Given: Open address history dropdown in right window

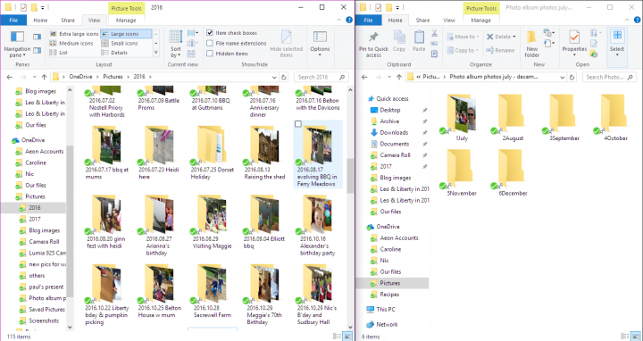Looking at the screenshot, I should [x=563, y=77].
